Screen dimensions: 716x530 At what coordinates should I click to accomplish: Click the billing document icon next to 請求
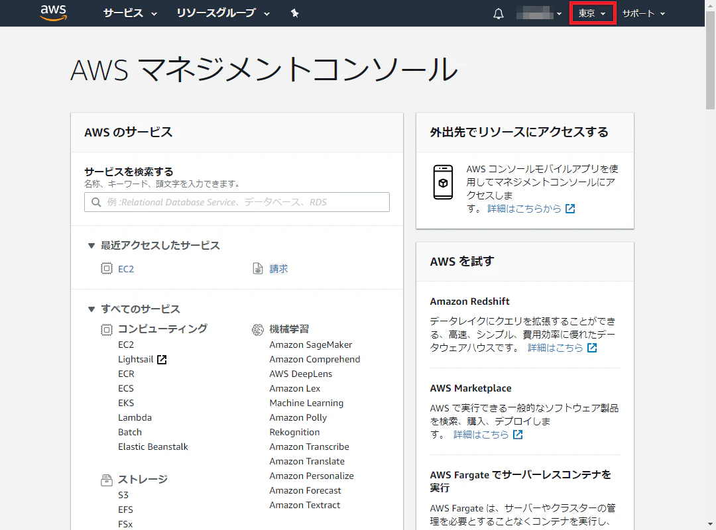click(258, 268)
